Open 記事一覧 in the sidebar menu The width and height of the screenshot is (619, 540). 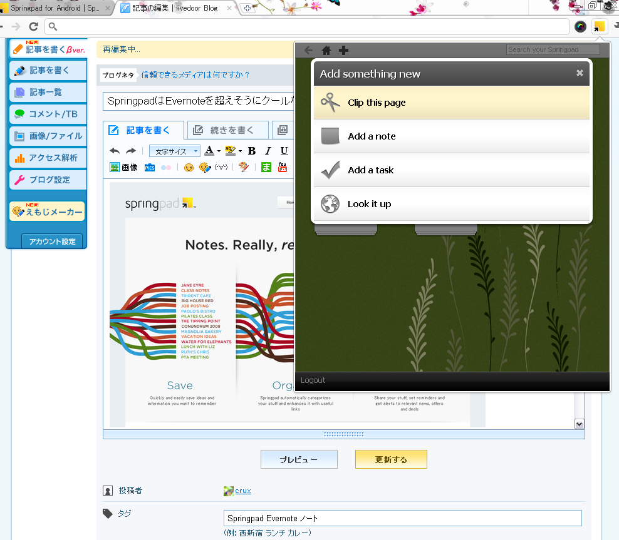click(48, 92)
